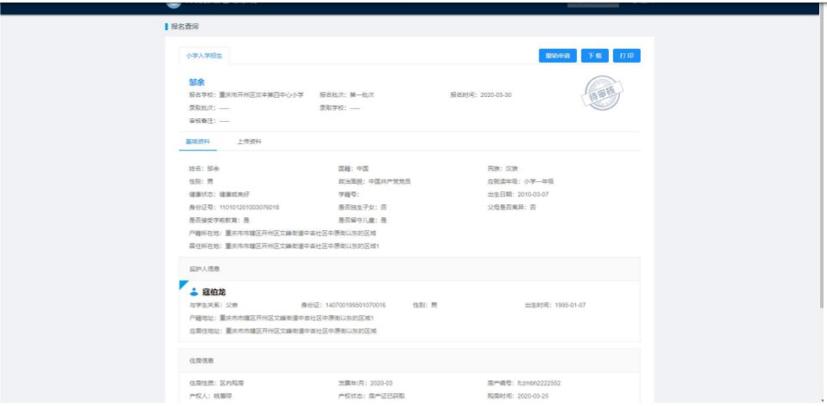Screen dimensions: 827x406
Task: Open the 小学入学招生 tab
Action: pyautogui.click(x=204, y=56)
